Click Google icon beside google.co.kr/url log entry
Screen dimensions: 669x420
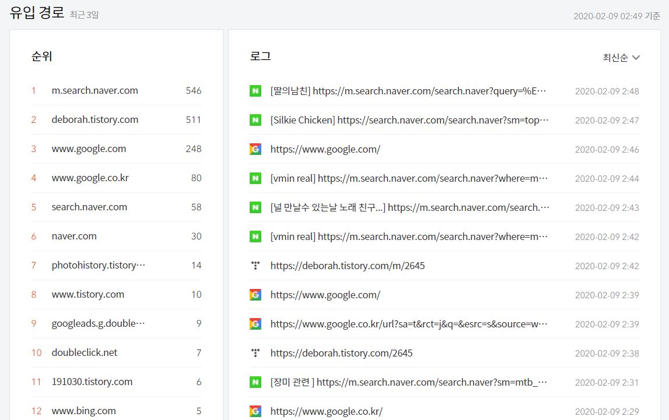[255, 324]
